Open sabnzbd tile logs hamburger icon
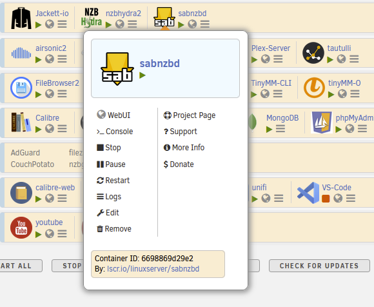Screen dimensions: 374x307 click(x=205, y=24)
